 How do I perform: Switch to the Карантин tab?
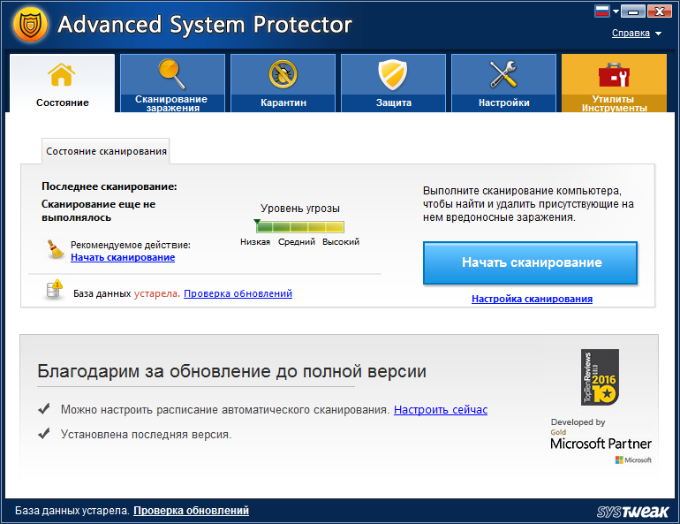point(283,83)
